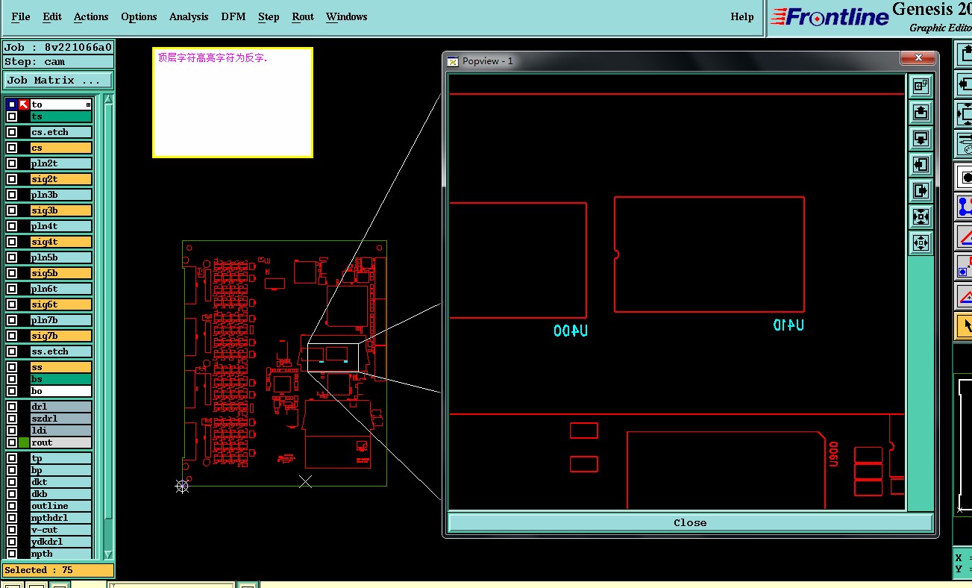Viewport: 972px width, 588px height.
Task: Pan up in the Popview window
Action: 921,112
